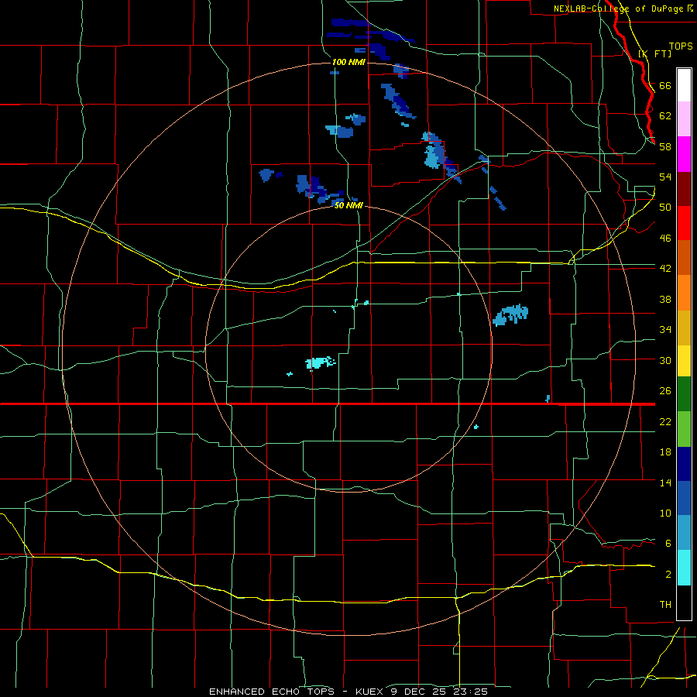Click the legend value 34
Image resolution: width=697 pixels, height=697 pixels.
pyautogui.click(x=665, y=330)
